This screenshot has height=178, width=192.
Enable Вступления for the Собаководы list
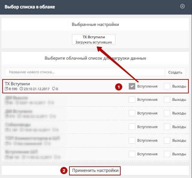[x=132, y=126]
